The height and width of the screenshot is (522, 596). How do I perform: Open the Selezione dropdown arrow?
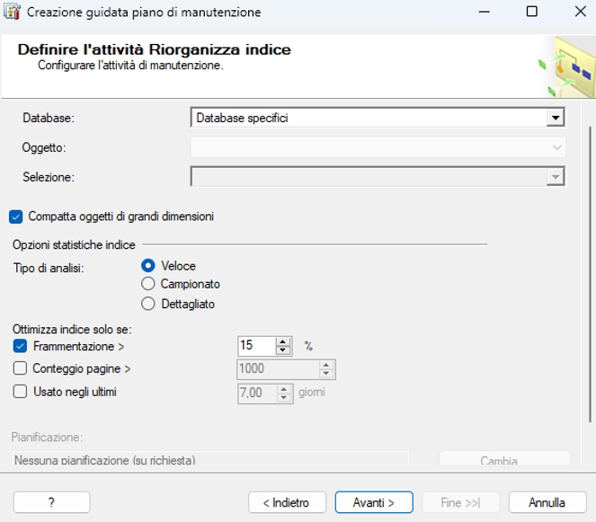pyautogui.click(x=556, y=177)
